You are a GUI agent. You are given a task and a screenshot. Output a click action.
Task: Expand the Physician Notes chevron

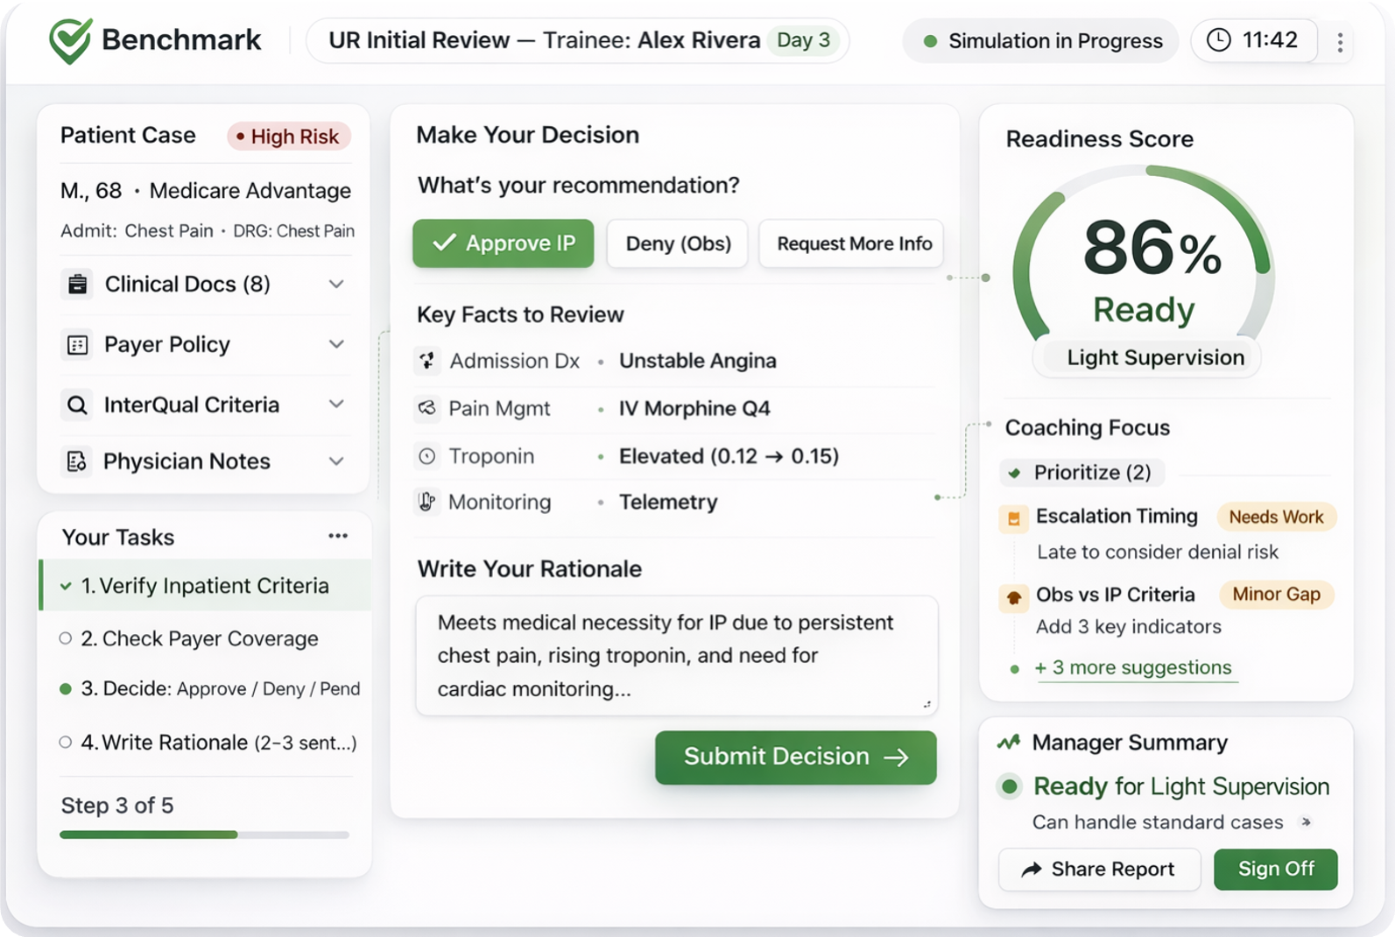[x=336, y=461]
